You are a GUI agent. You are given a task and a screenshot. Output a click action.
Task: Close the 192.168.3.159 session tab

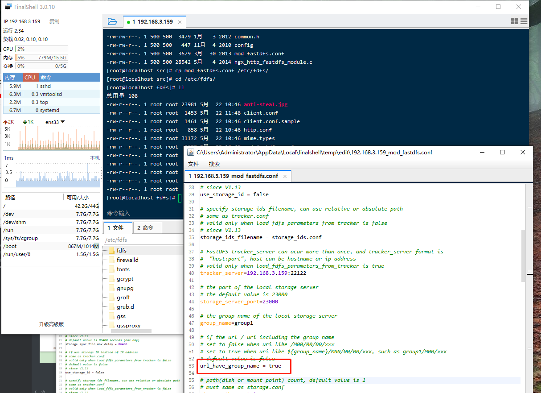pyautogui.click(x=180, y=22)
